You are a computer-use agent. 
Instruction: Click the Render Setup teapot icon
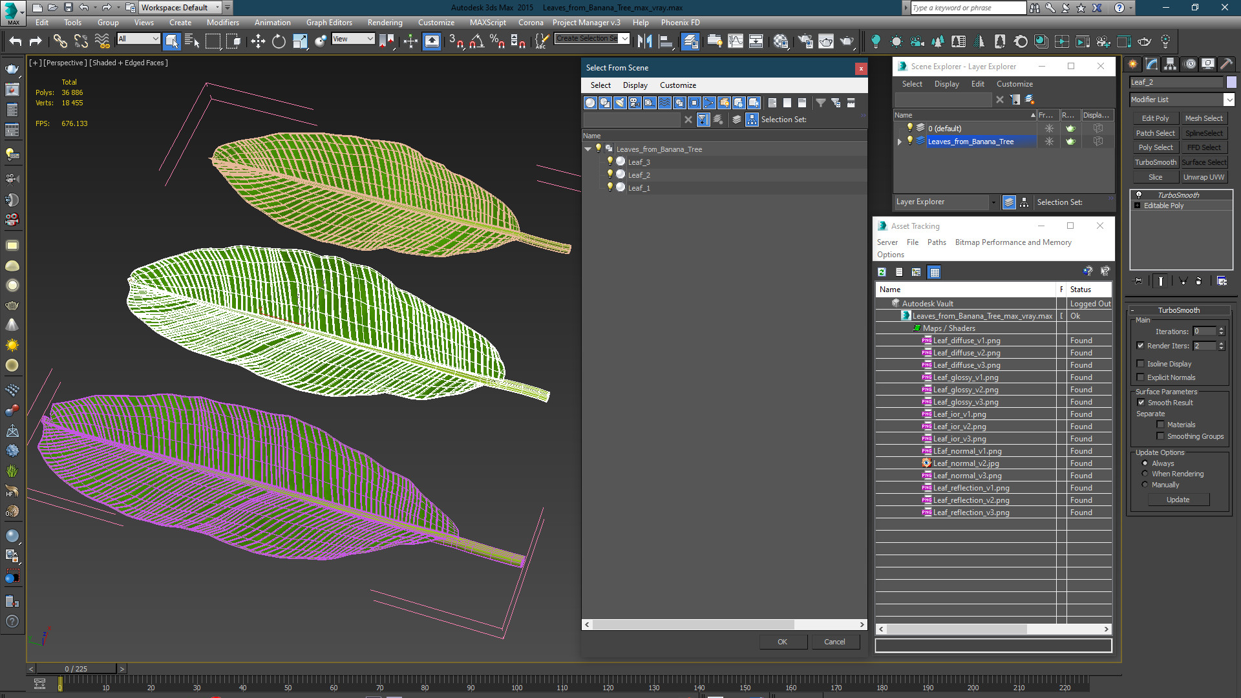[x=805, y=41]
